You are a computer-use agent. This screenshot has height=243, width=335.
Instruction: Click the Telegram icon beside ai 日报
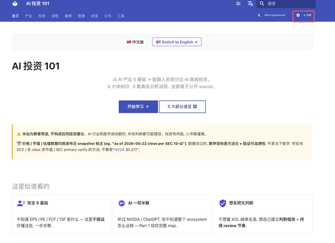[298, 15]
